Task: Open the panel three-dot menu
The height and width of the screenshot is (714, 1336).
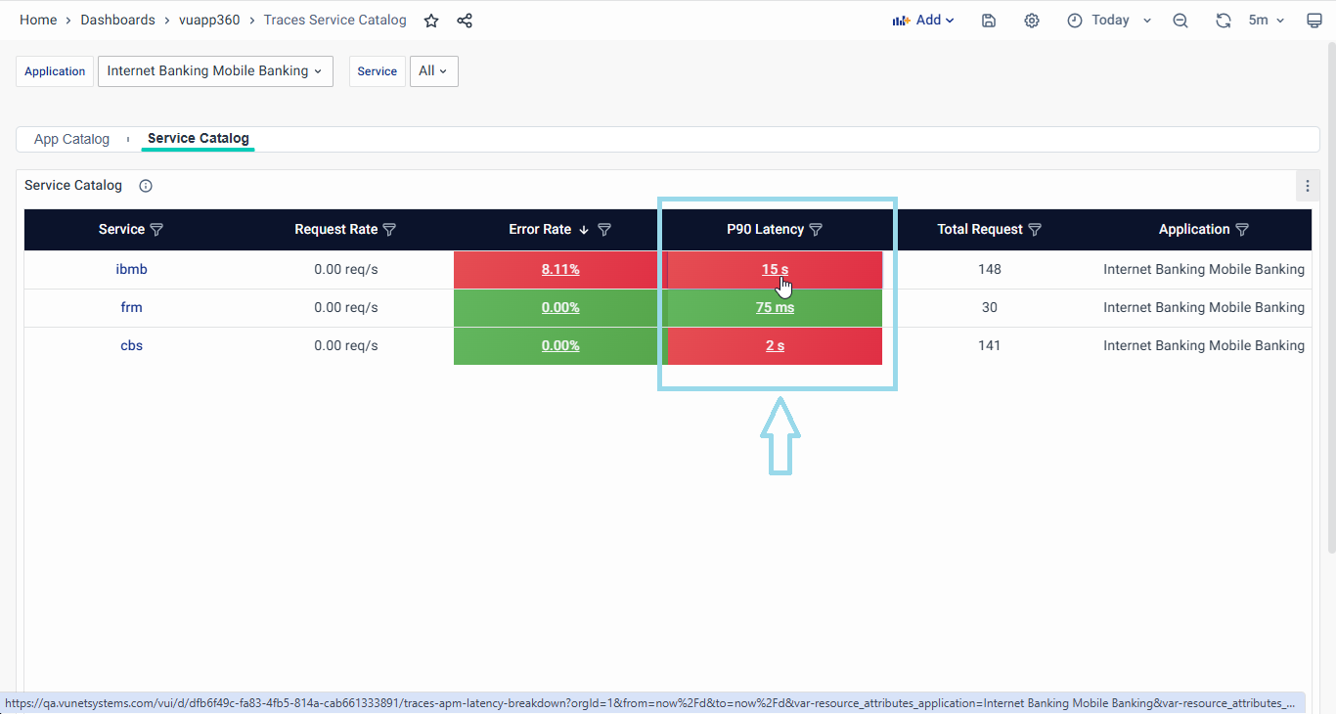Action: 1308,186
